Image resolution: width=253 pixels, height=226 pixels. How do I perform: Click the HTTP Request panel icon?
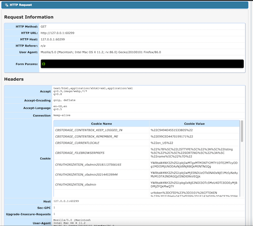point(6,5)
